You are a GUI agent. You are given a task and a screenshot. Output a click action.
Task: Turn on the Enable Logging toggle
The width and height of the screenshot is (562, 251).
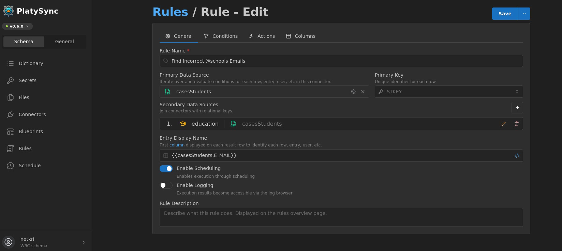166,185
